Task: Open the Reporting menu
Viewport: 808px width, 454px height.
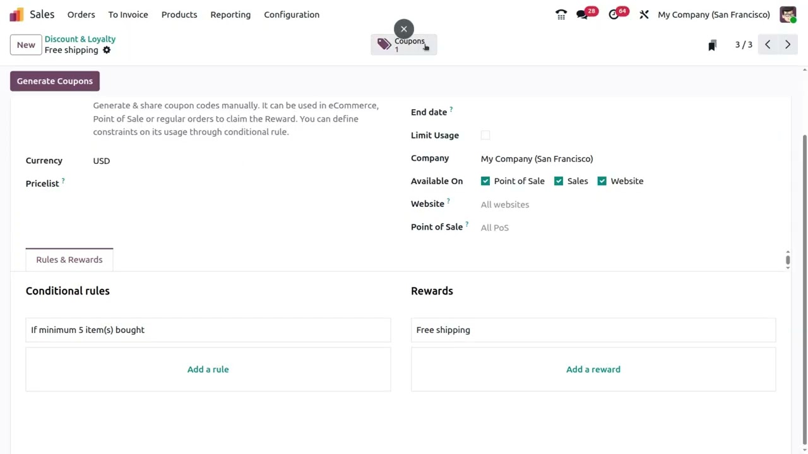Action: [230, 15]
